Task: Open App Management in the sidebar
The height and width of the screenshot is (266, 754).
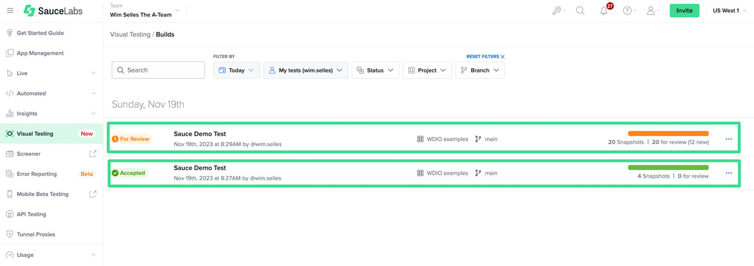Action: coord(40,53)
